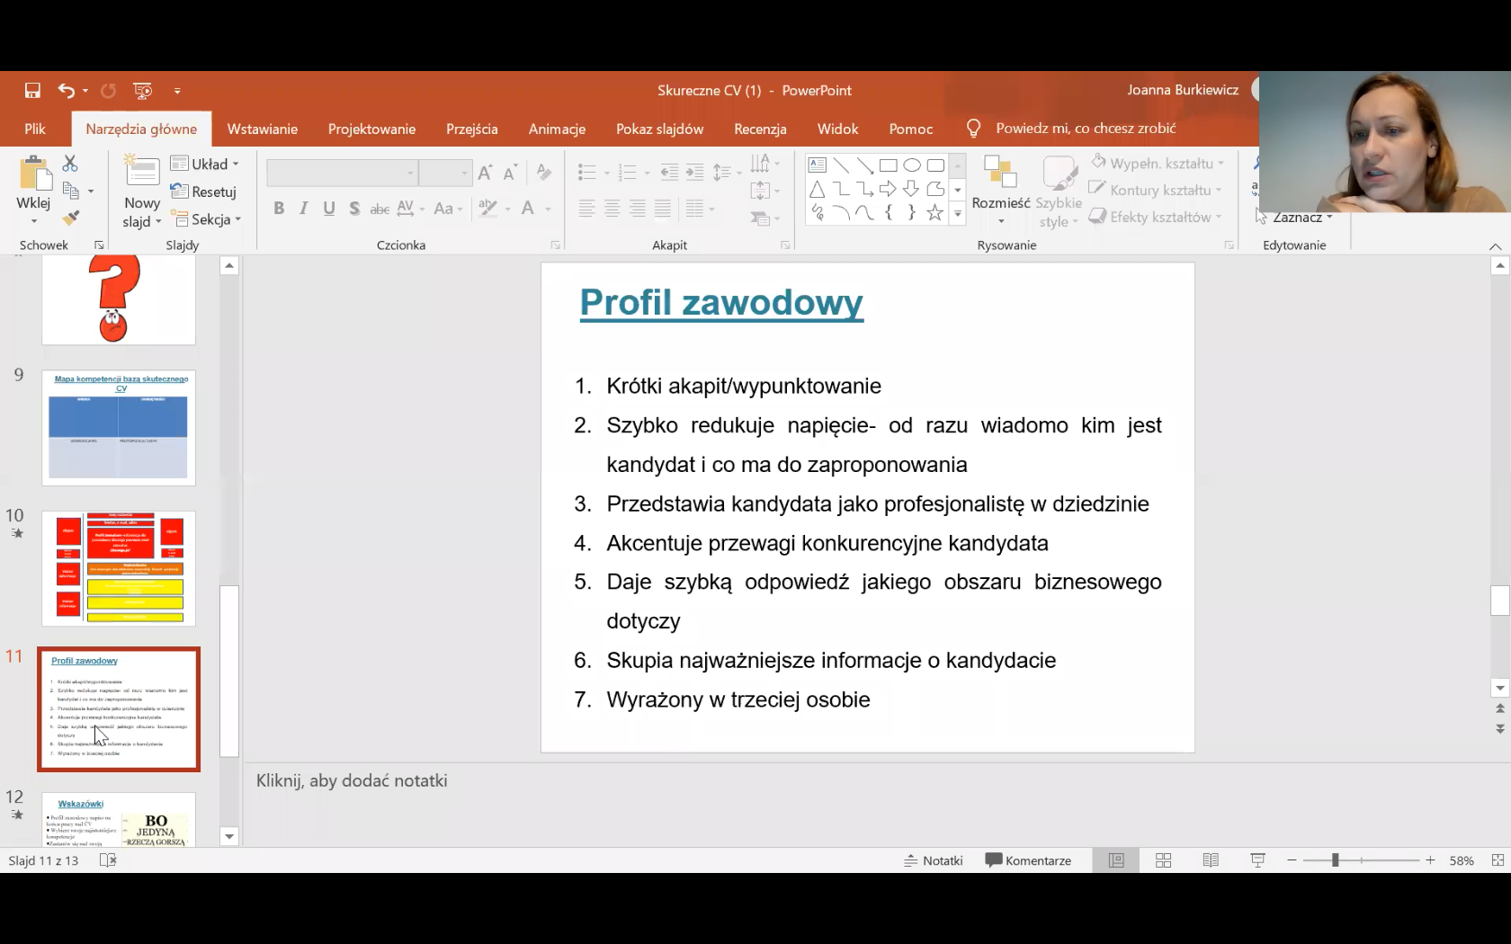Click the Undo arrow icon
The image size is (1511, 944).
67,90
